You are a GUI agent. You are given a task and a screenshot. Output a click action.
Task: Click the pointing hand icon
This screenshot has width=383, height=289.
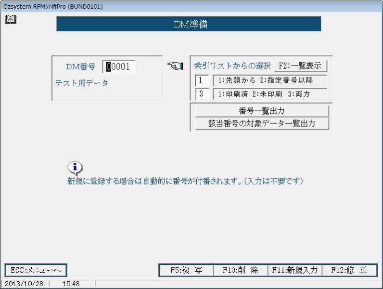coord(175,66)
